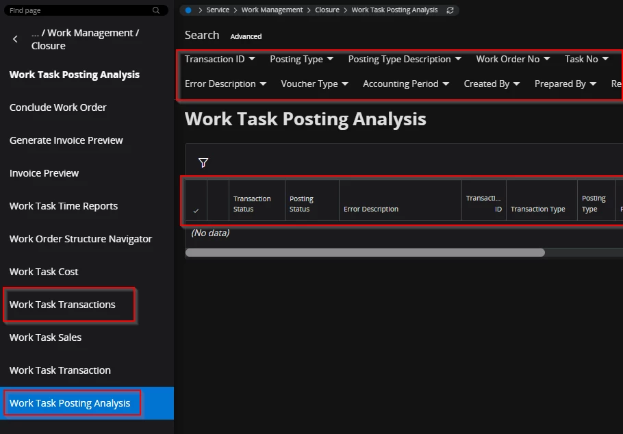623x434 pixels.
Task: Click the Error Description column header
Action: coord(400,201)
